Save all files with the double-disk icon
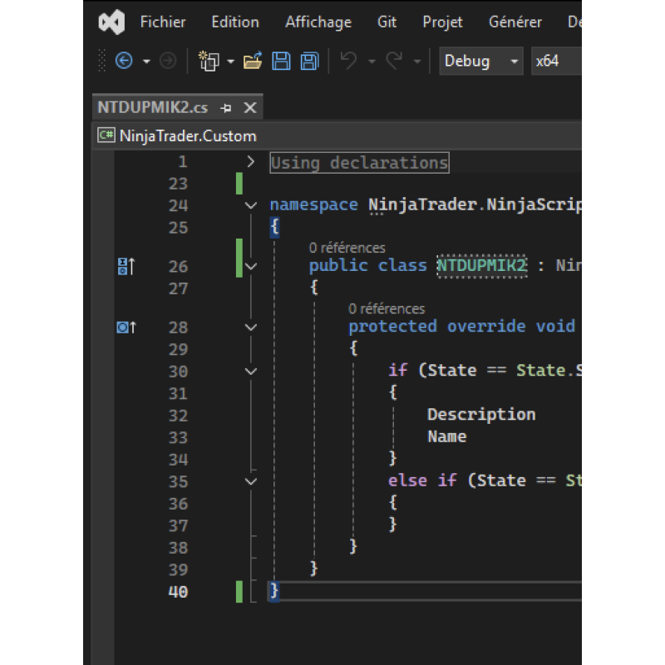The height and width of the screenshot is (665, 665). pyautogui.click(x=310, y=61)
